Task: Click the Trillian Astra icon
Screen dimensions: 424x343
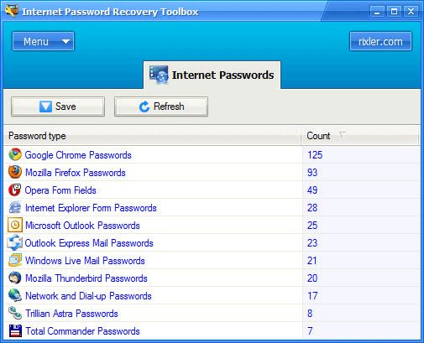Action: (15, 313)
